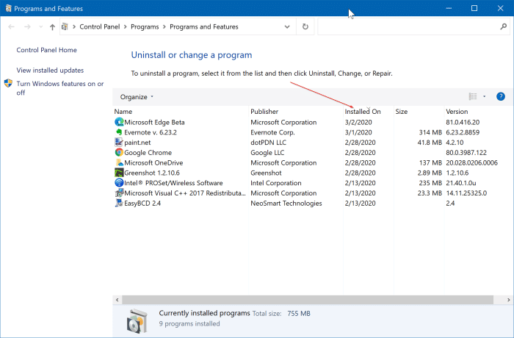Click the Intel Corporation publisher cell
The width and height of the screenshot is (514, 338).
click(x=275, y=183)
